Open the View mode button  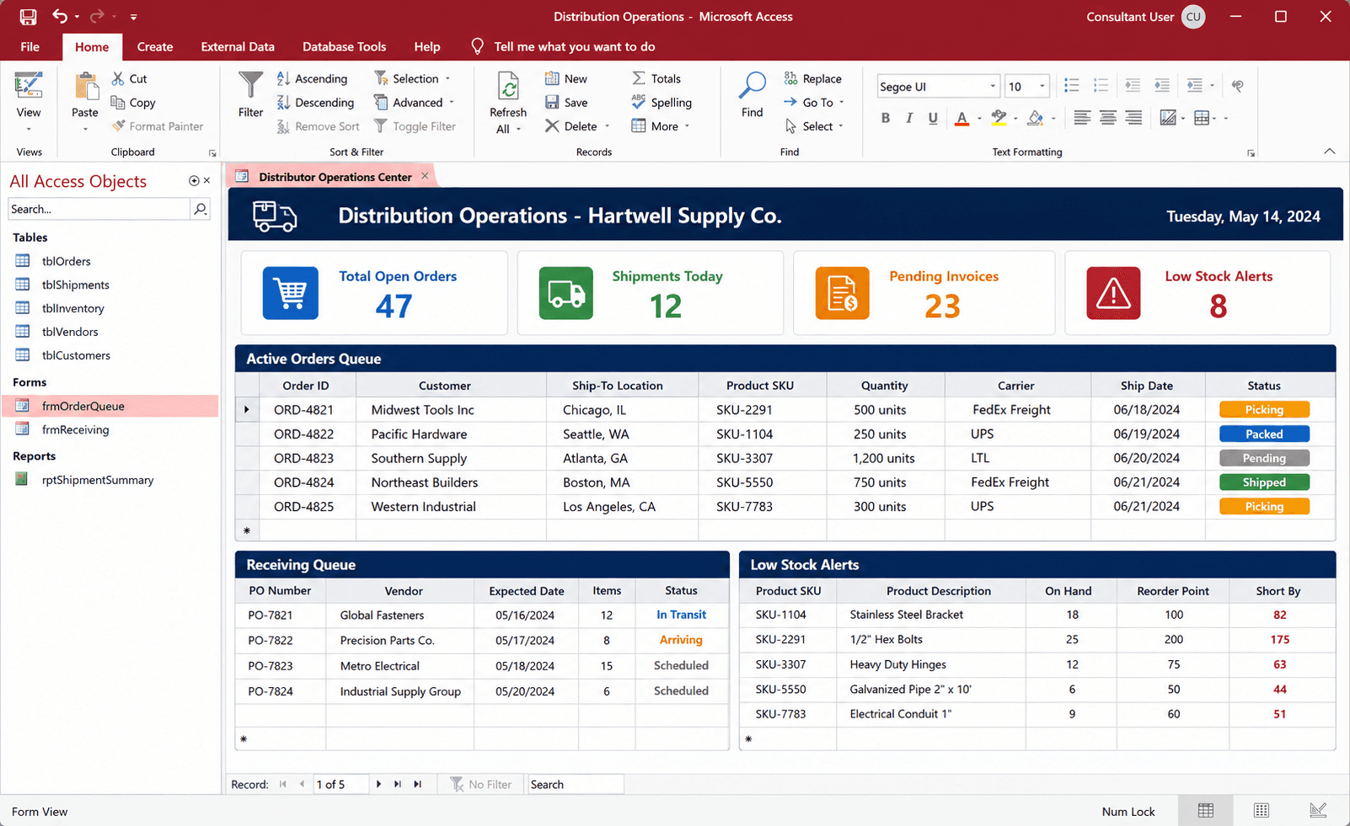[29, 103]
